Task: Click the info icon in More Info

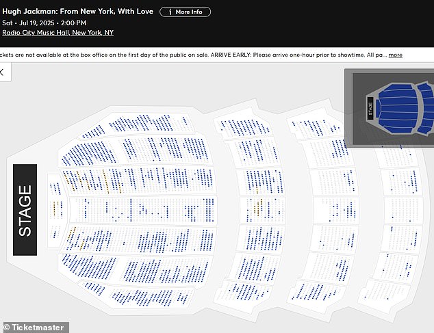Action: click(x=170, y=12)
